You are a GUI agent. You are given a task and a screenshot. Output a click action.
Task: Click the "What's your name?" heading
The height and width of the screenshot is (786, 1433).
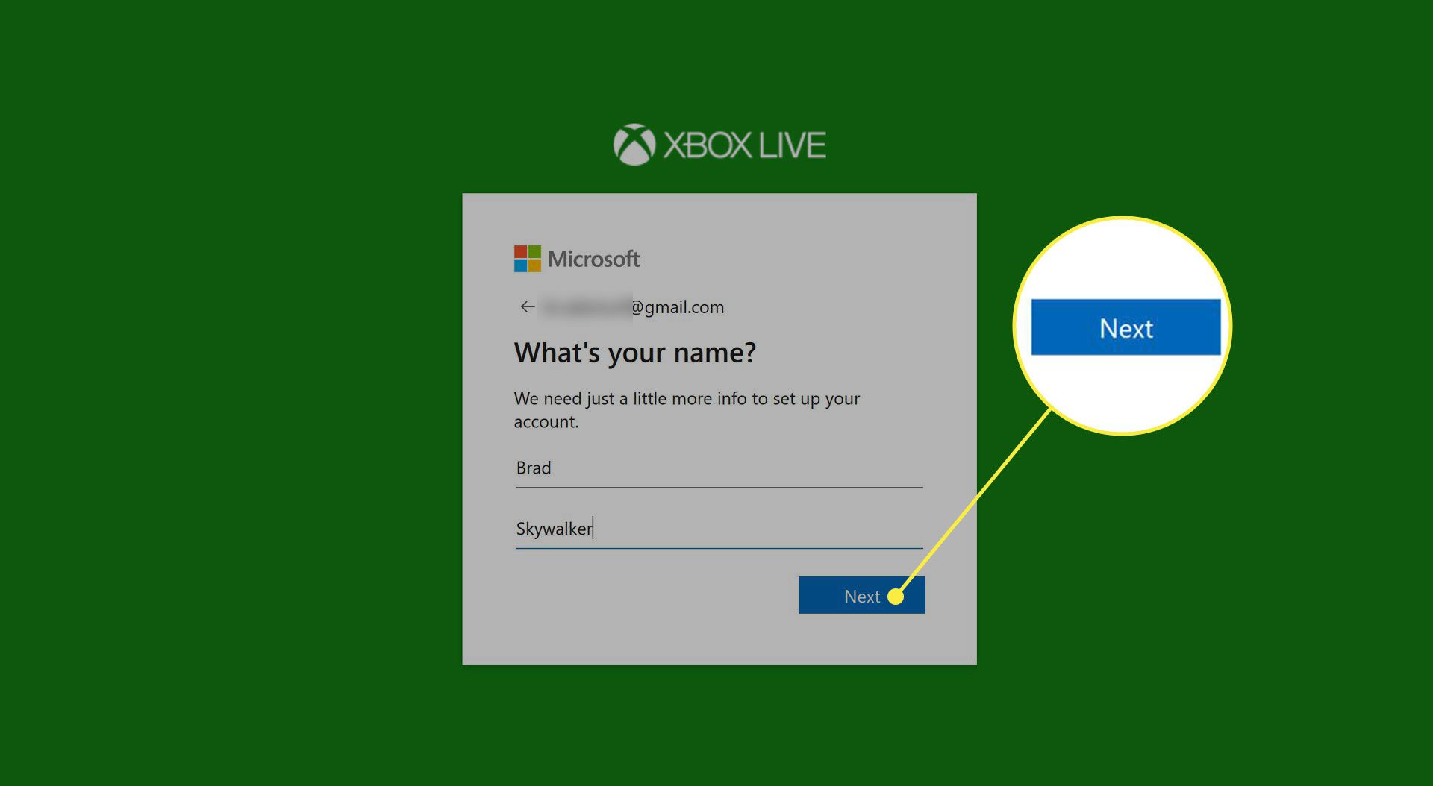tap(634, 353)
